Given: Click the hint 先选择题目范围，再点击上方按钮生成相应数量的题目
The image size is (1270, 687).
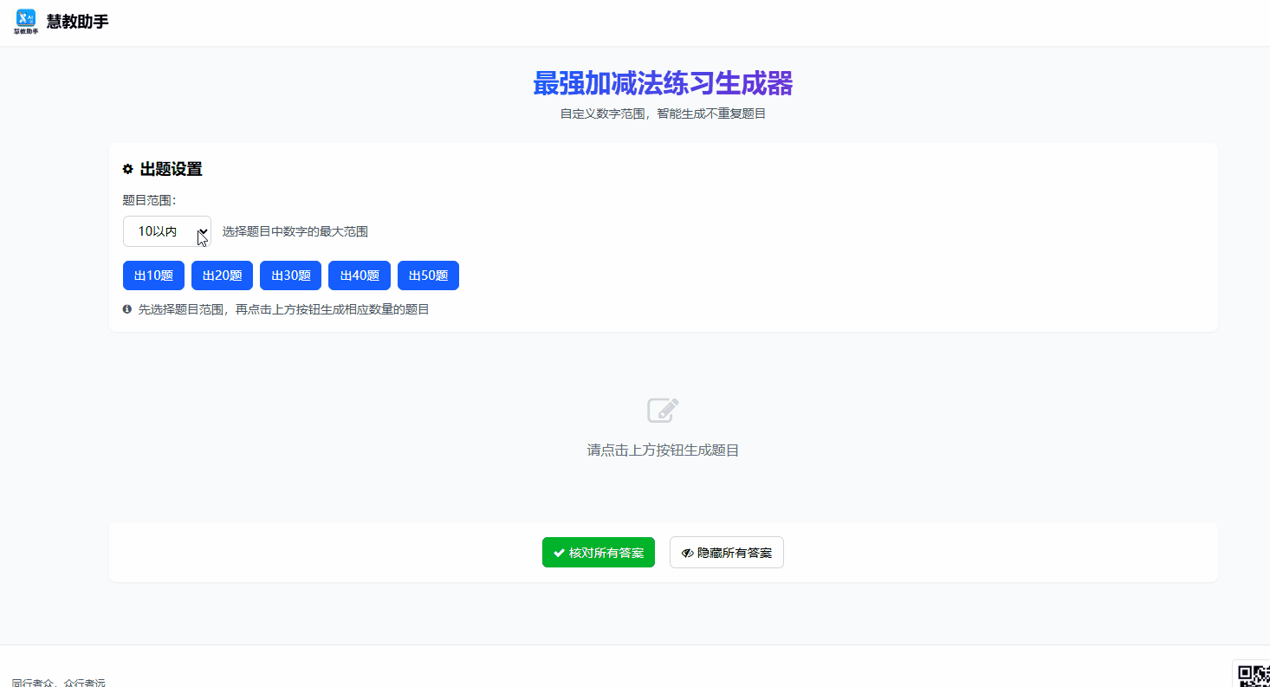Looking at the screenshot, I should 284,309.
